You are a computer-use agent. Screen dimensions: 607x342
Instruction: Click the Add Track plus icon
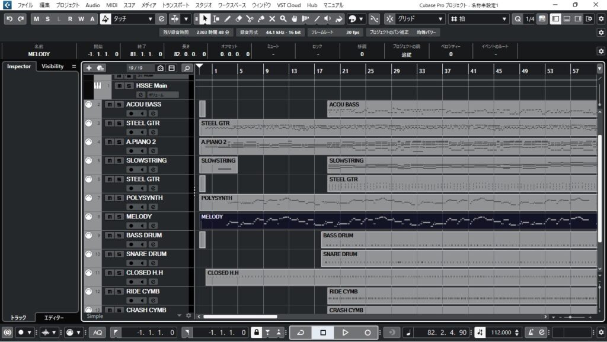[x=89, y=68]
